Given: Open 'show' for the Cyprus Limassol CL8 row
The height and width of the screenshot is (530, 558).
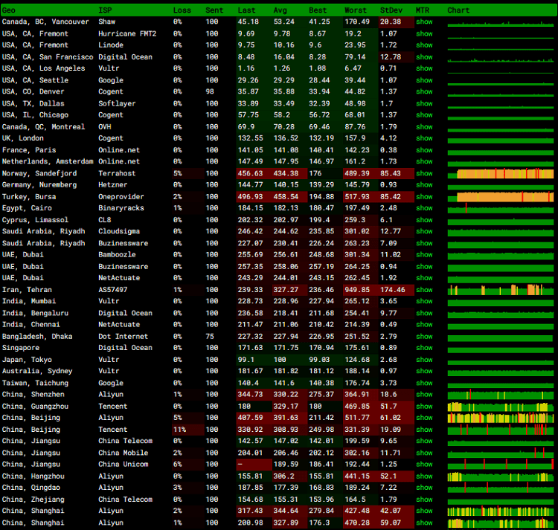Looking at the screenshot, I should (x=424, y=220).
